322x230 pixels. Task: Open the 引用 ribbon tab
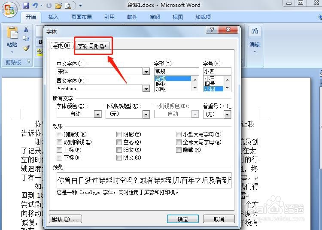tap(109, 17)
